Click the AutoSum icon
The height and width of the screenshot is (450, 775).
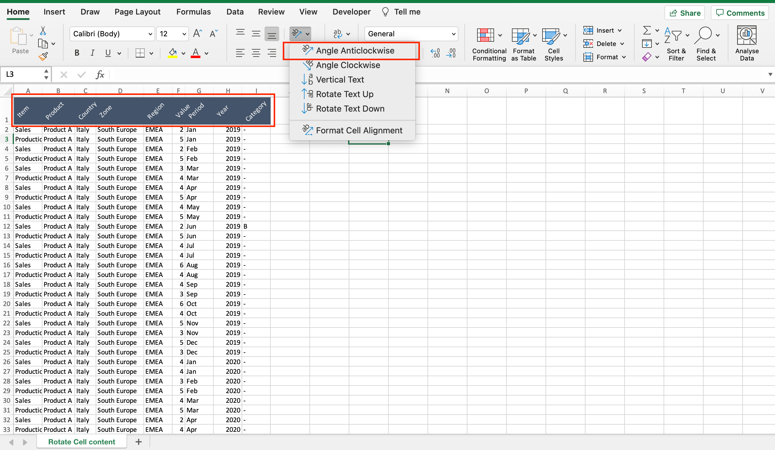tap(647, 30)
